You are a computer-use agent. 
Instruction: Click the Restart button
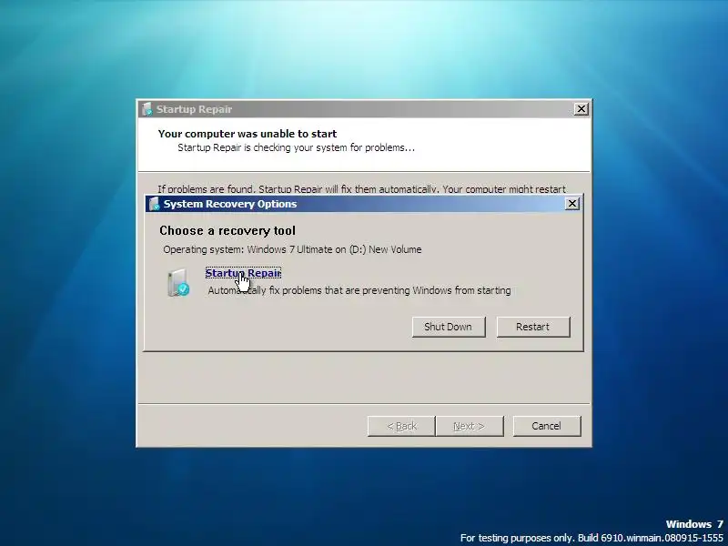pyautogui.click(x=533, y=327)
